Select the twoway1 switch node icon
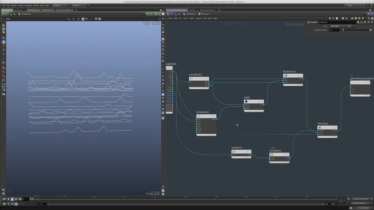Image resolution: width=374 pixels, height=210 pixels. (320, 128)
